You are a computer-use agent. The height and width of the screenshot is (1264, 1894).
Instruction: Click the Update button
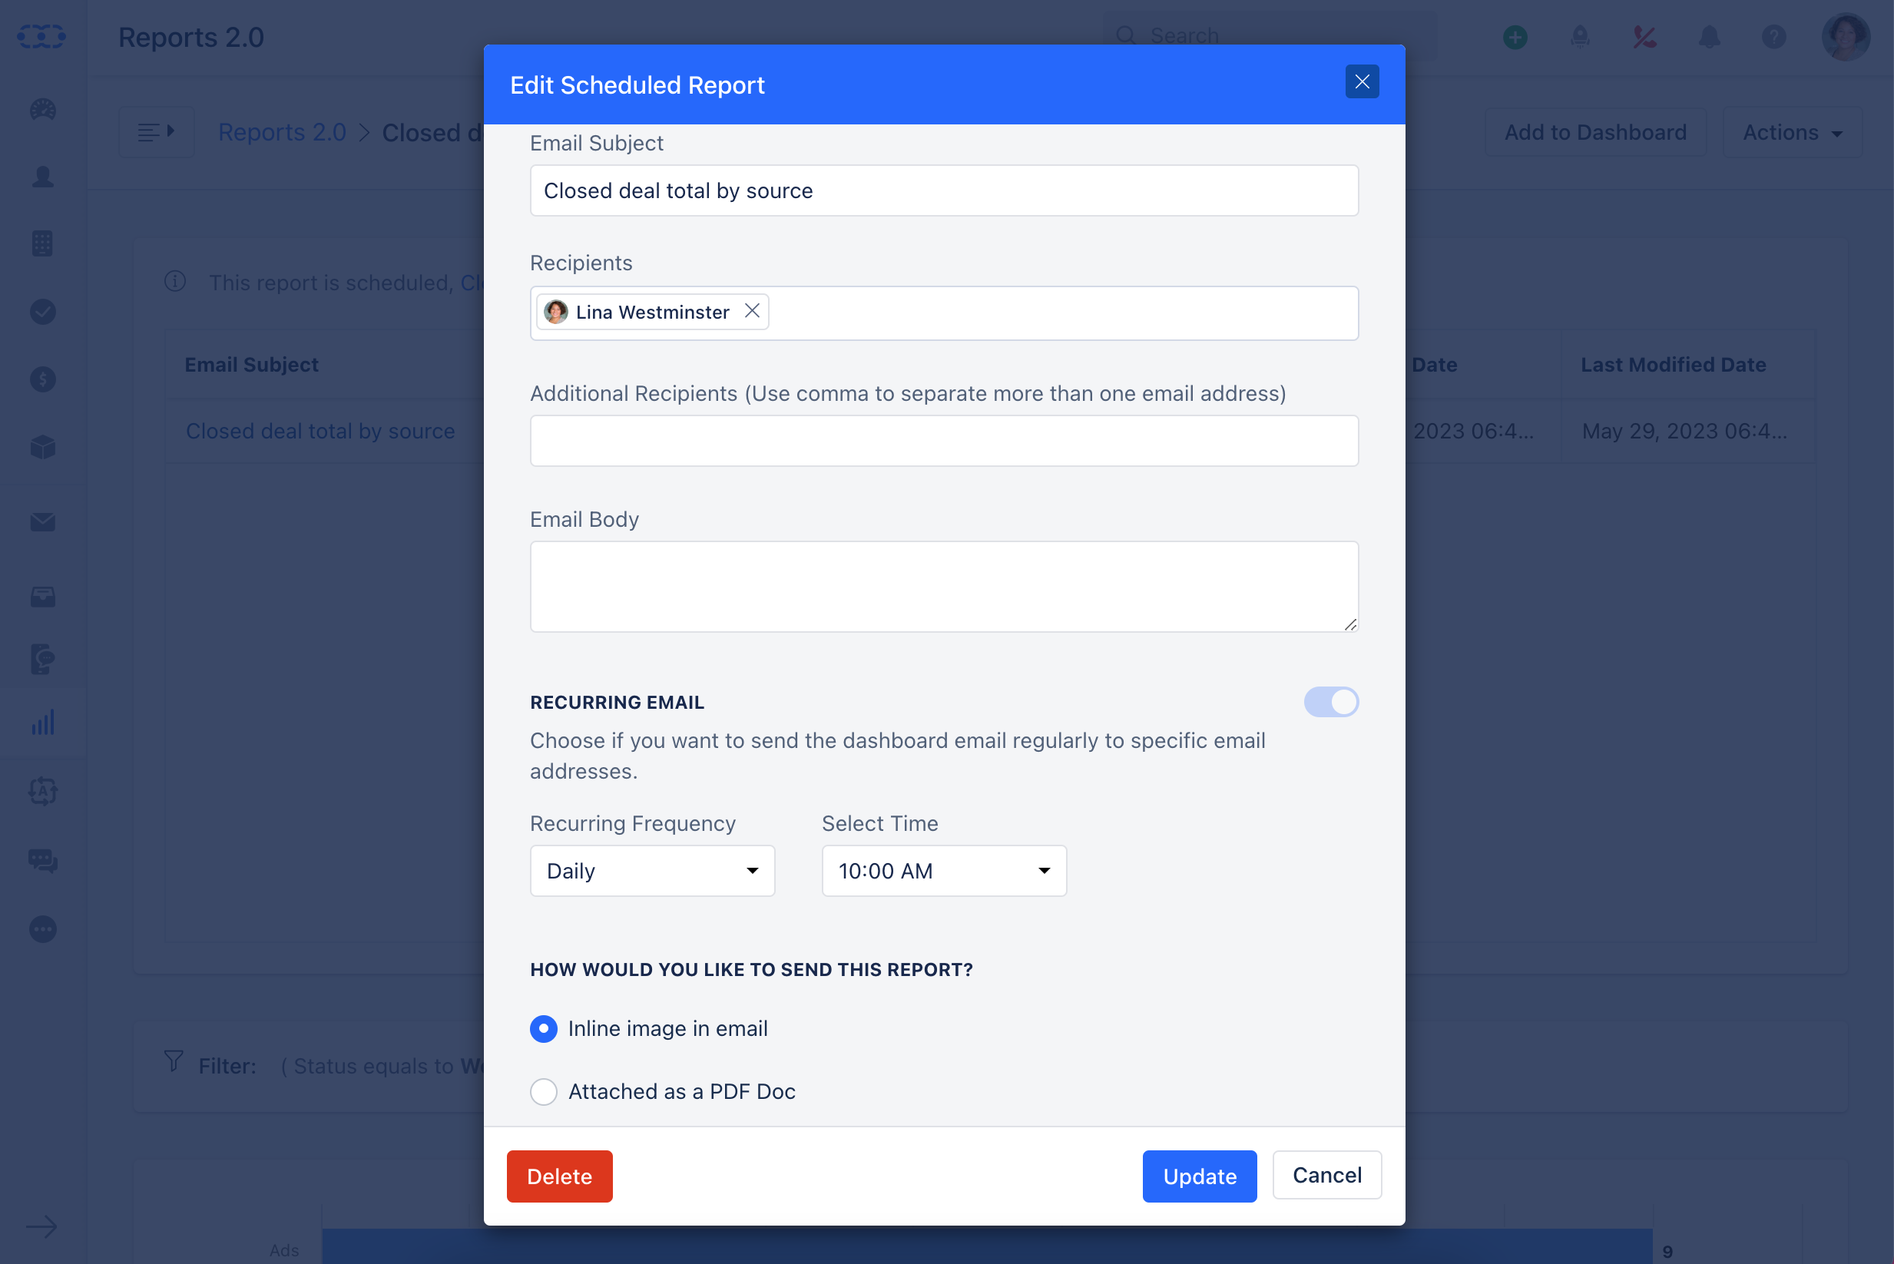1199,1176
